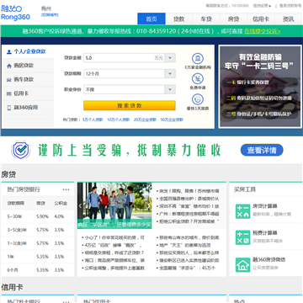Click the 切换城市 link under the city name

point(50,15)
